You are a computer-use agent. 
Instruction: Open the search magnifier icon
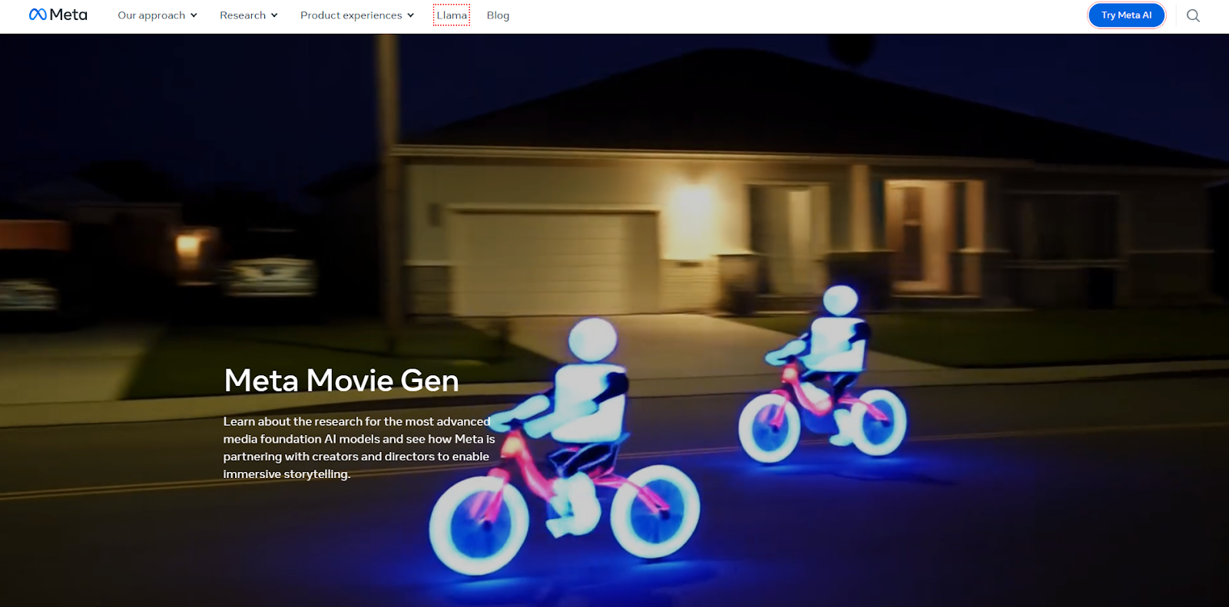[1193, 15]
